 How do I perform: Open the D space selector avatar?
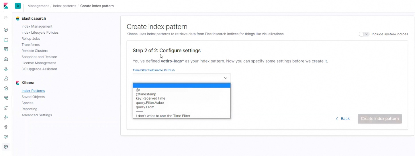tap(18, 6)
